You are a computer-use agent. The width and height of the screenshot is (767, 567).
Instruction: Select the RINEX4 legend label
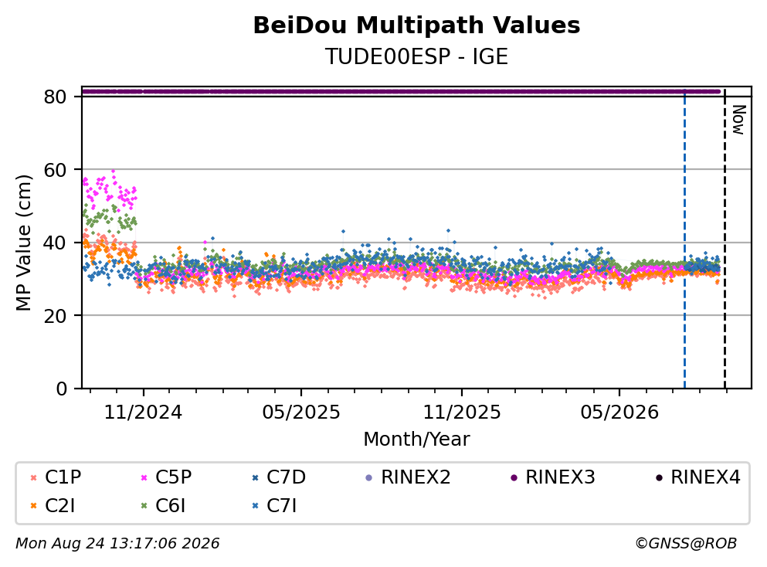point(705,477)
